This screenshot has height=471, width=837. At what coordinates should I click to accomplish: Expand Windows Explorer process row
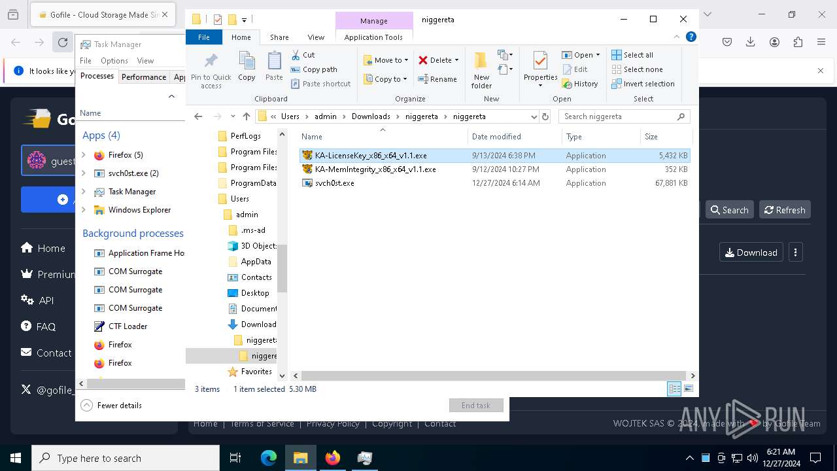(83, 210)
